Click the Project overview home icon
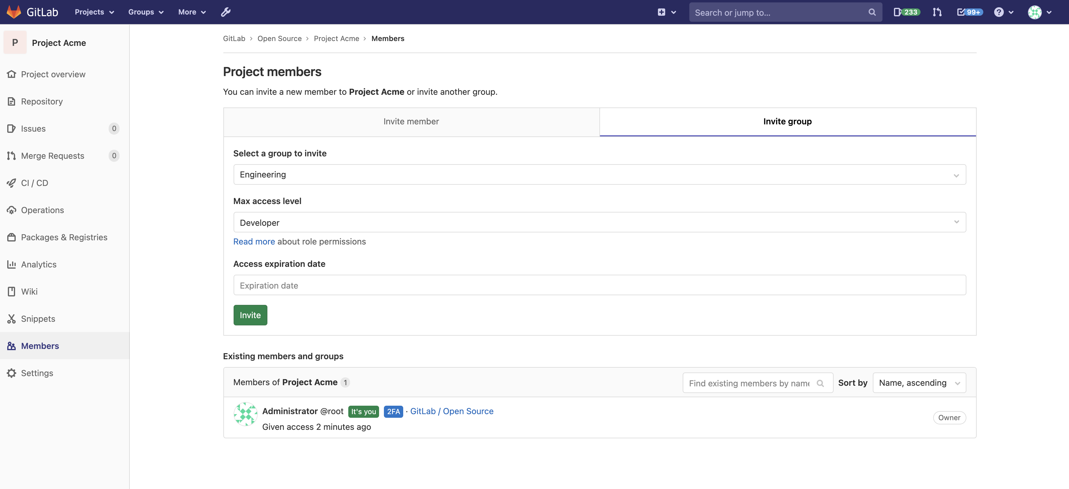1069x489 pixels. [11, 74]
